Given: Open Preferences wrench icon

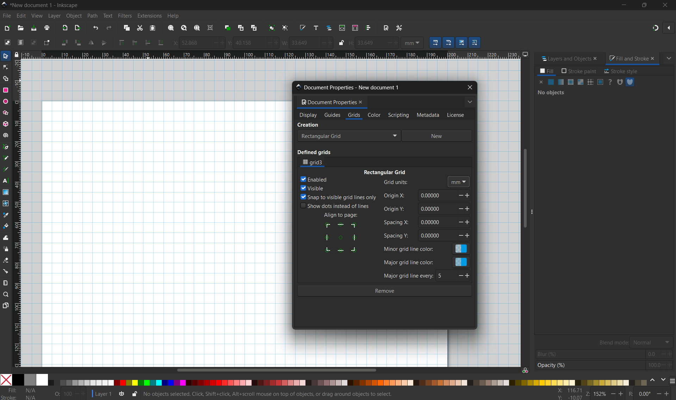Looking at the screenshot, I should [399, 28].
